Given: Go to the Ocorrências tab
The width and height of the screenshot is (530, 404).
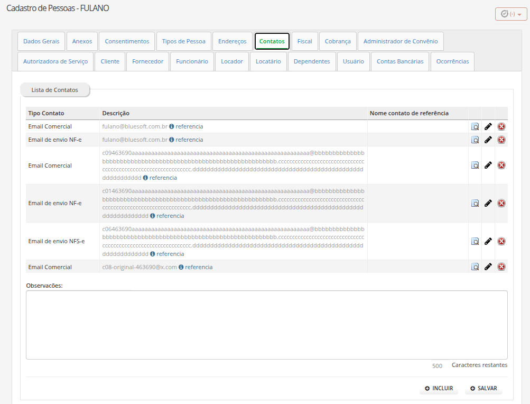Looking at the screenshot, I should [x=453, y=61].
